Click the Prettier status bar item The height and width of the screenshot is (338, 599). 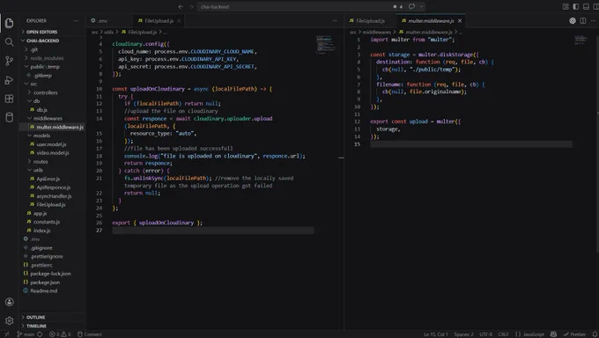pyautogui.click(x=574, y=334)
